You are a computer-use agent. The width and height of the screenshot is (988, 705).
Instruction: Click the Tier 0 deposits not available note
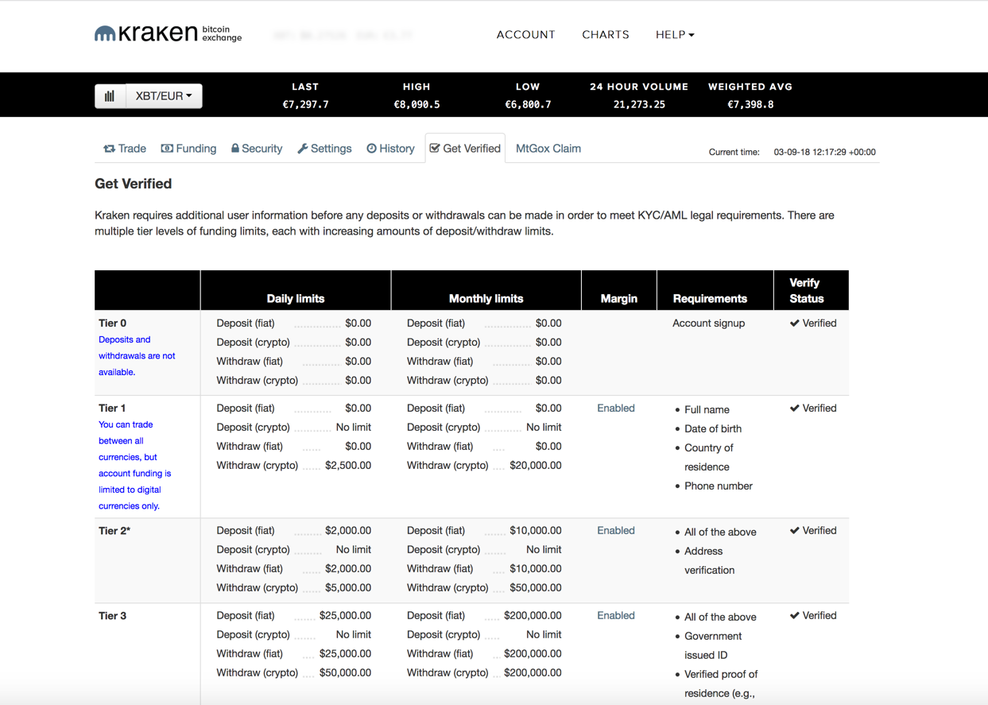coord(137,356)
